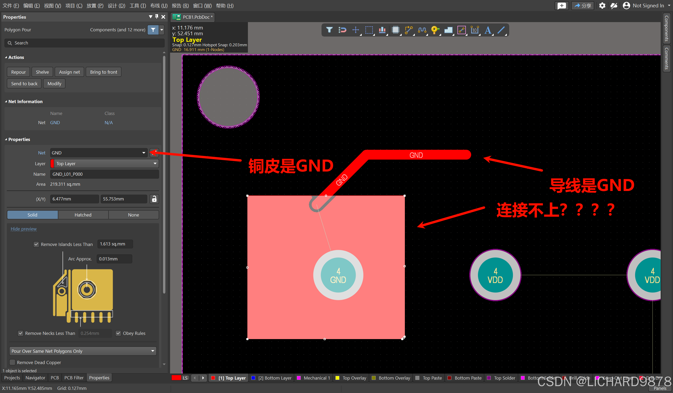Click the Hide preview link

23,229
